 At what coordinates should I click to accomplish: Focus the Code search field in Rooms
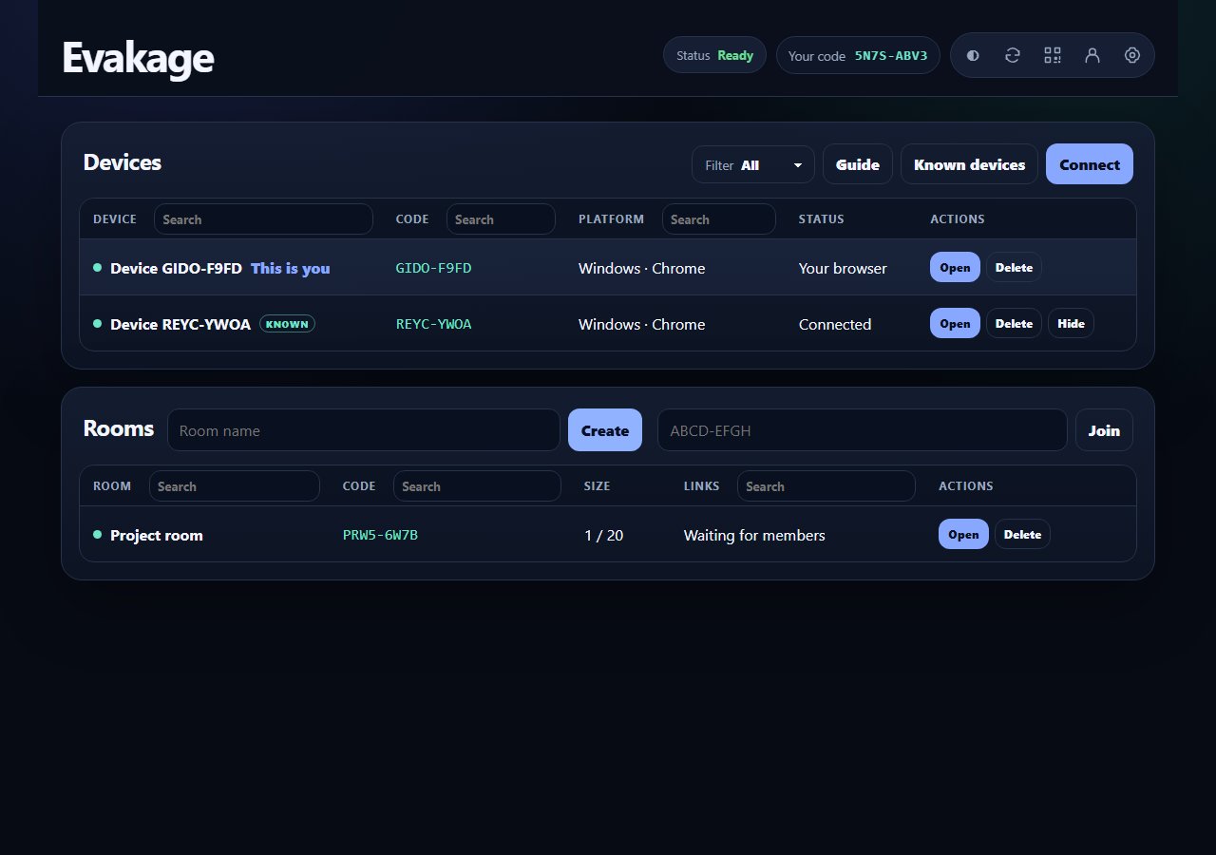click(x=477, y=486)
